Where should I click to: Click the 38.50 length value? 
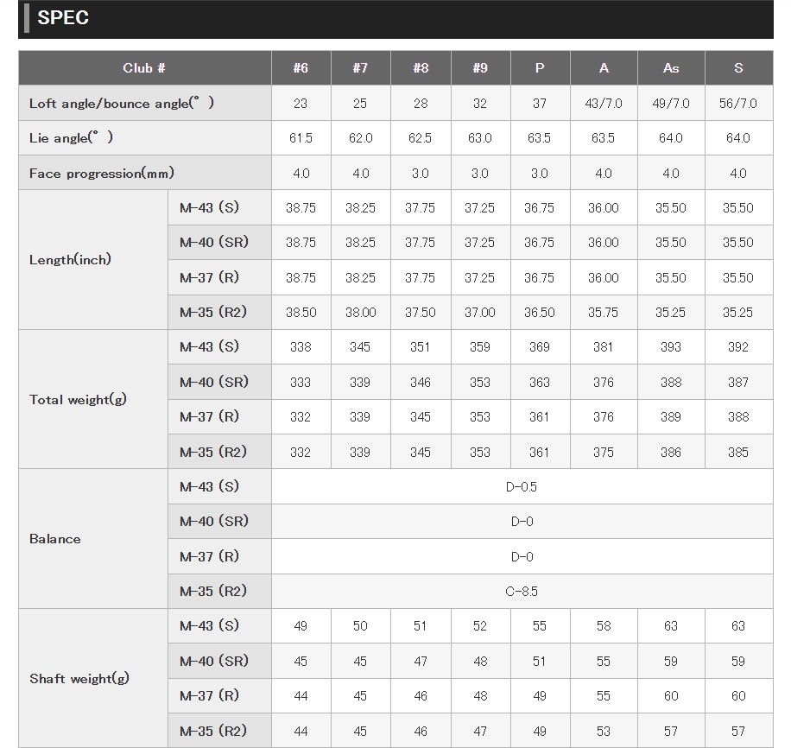[x=301, y=313]
